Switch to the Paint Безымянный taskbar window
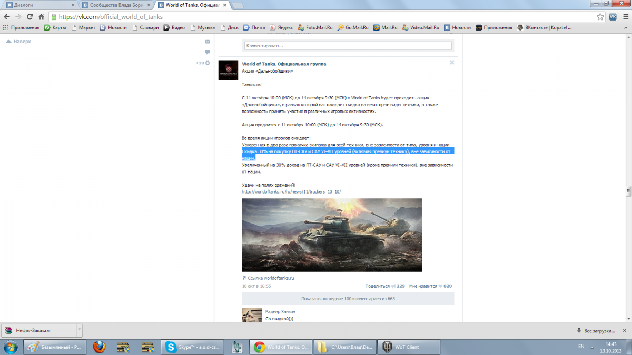 (x=55, y=347)
